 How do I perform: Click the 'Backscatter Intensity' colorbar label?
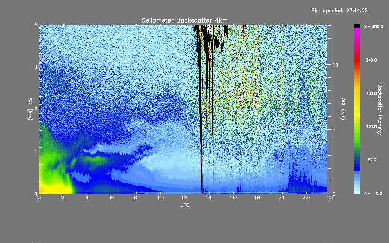[x=380, y=109]
